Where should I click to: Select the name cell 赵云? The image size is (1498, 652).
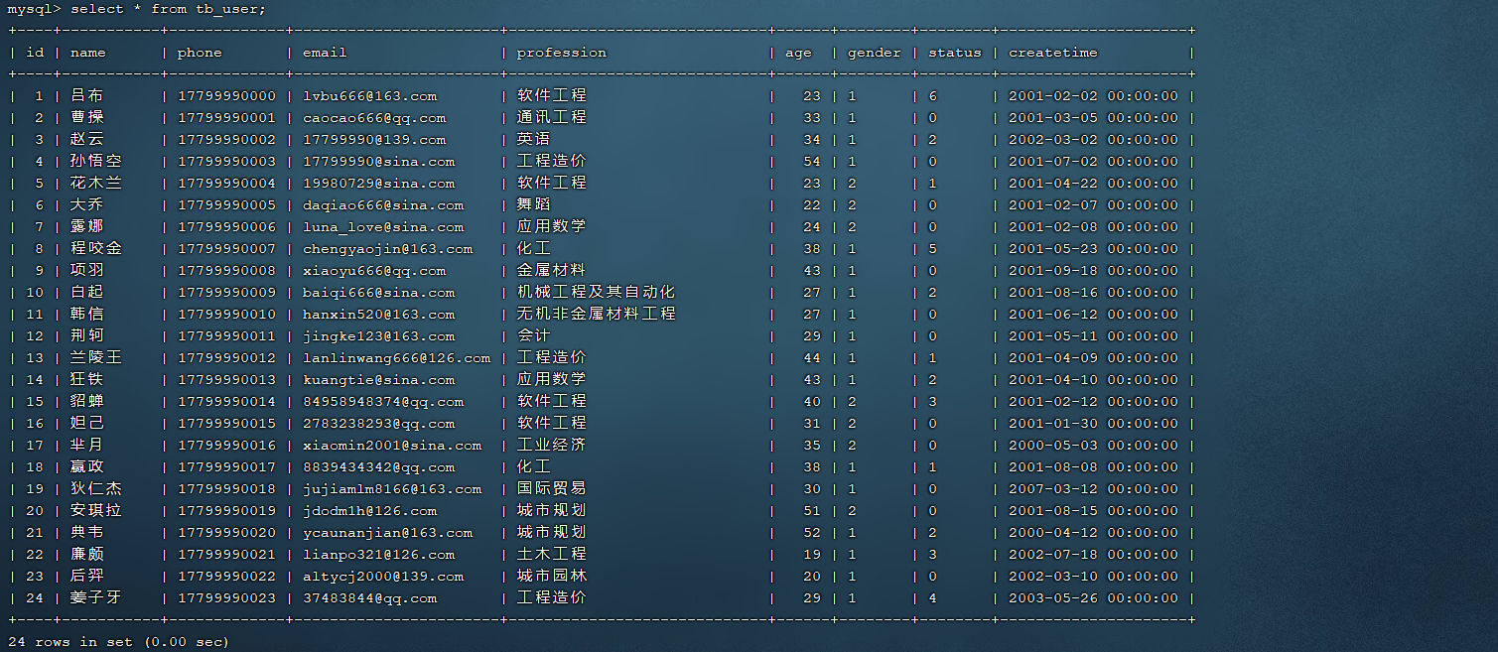click(86, 140)
